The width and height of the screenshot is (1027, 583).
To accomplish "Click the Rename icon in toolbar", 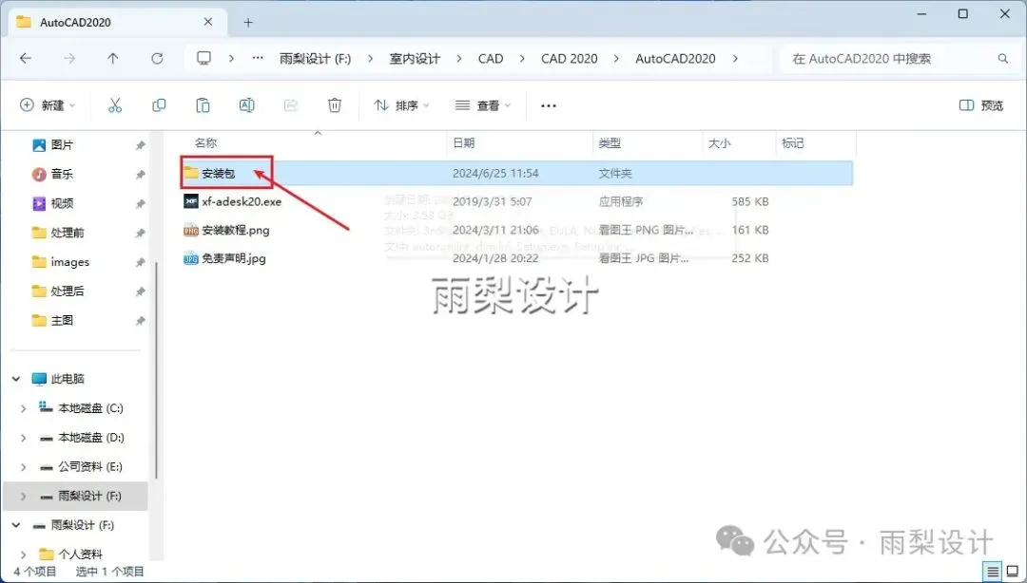I will (247, 105).
